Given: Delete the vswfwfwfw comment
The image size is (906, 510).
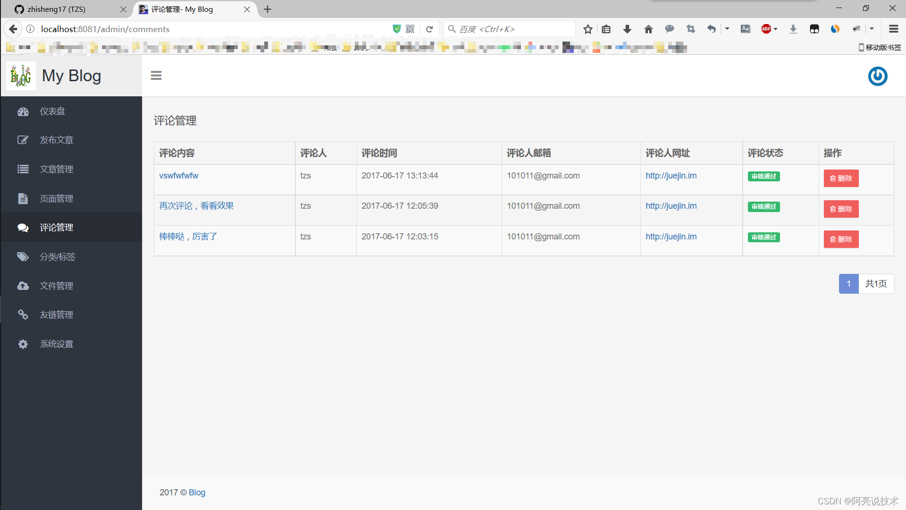Looking at the screenshot, I should [841, 178].
